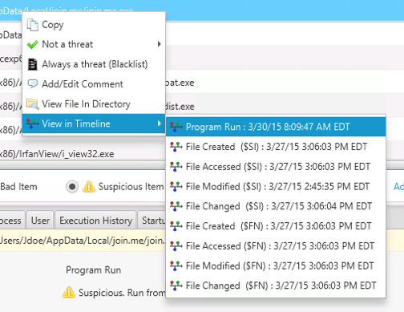404x312 pixels.
Task: Click the warning triangle next to Suspicious Item
Action: [89, 187]
